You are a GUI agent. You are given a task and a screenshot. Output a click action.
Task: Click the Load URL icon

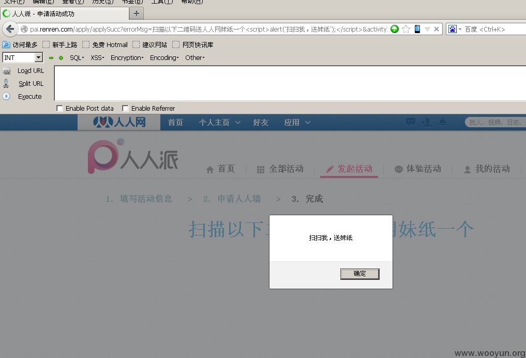pyautogui.click(x=6, y=71)
